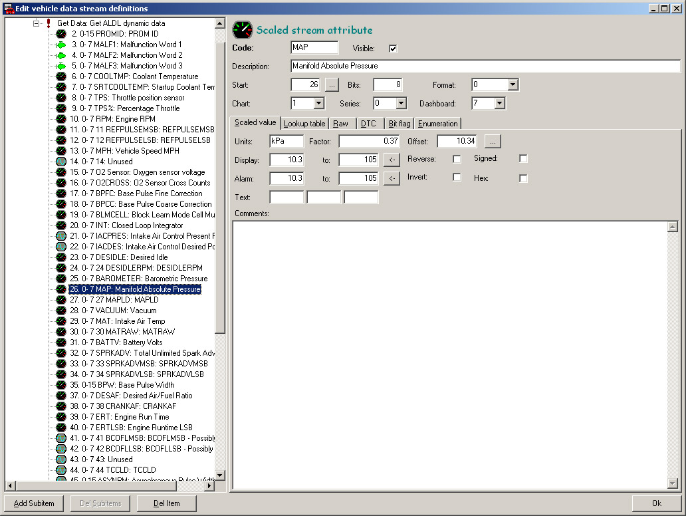Enable the Signed checkbox
Viewport: 686px width, 516px height.
point(523,159)
